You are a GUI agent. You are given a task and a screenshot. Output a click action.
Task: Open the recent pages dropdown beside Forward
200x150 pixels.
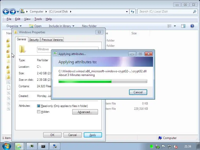[18, 12]
